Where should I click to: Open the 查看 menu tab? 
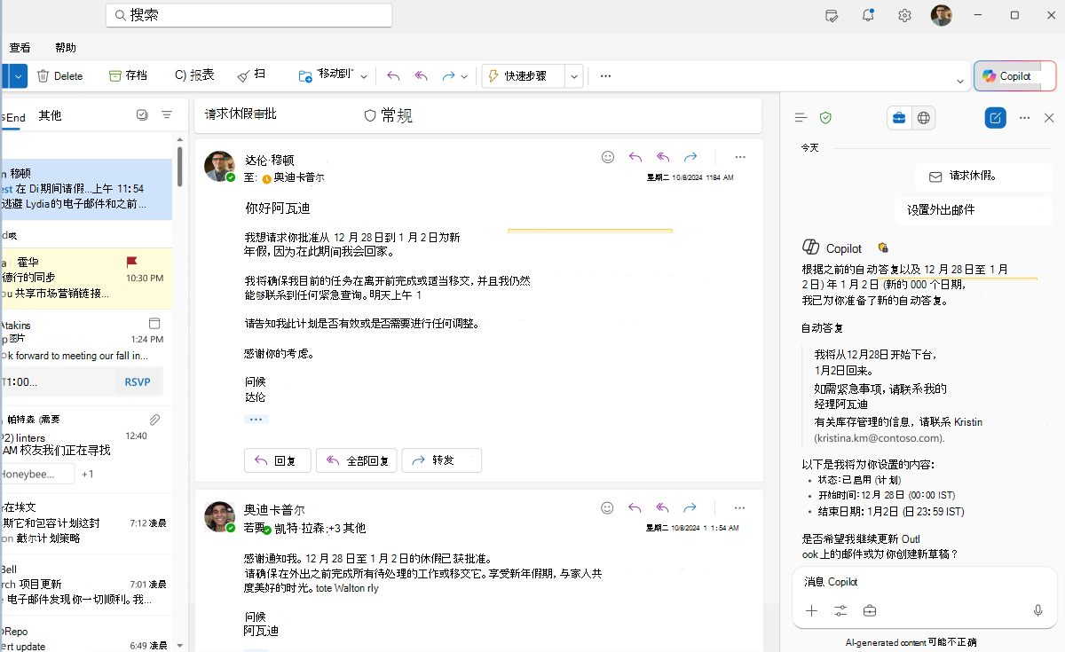pos(20,48)
